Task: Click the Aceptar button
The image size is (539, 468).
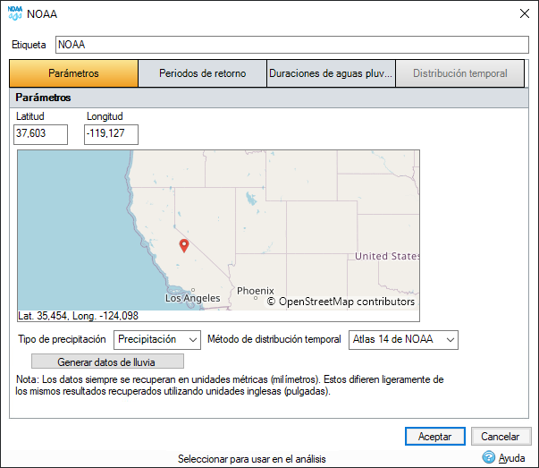Action: point(434,437)
